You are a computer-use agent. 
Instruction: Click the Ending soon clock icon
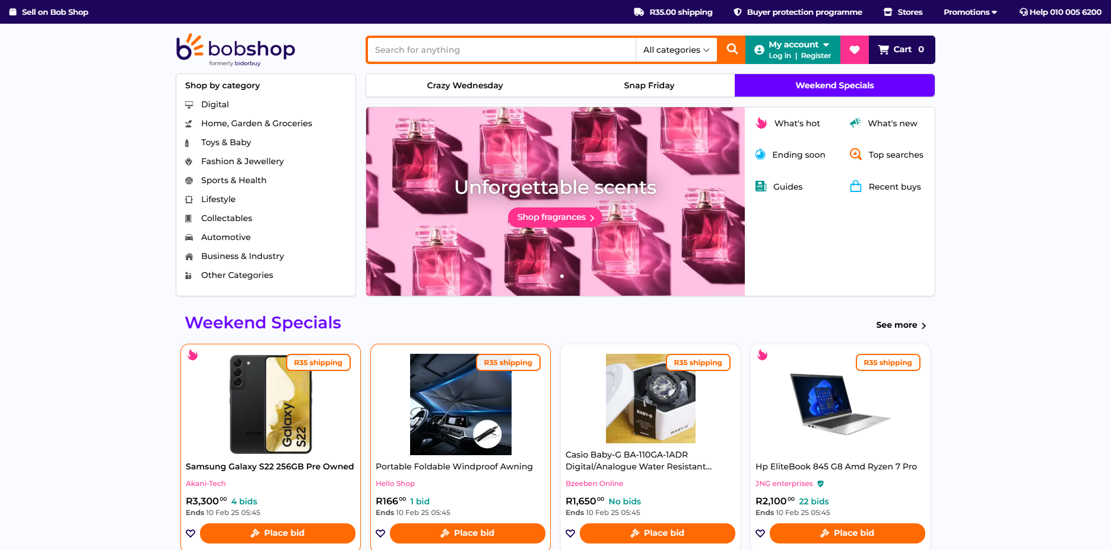pos(760,155)
